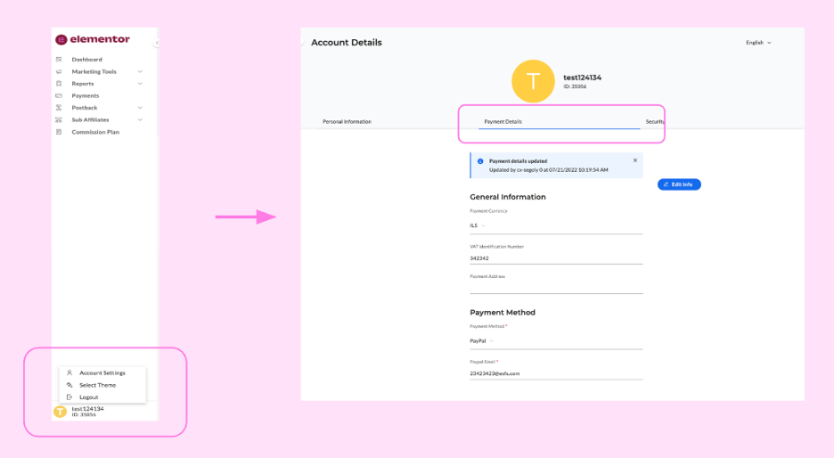834x458 pixels.
Task: Expand the Sub Affiliates submenu
Action: click(x=140, y=119)
